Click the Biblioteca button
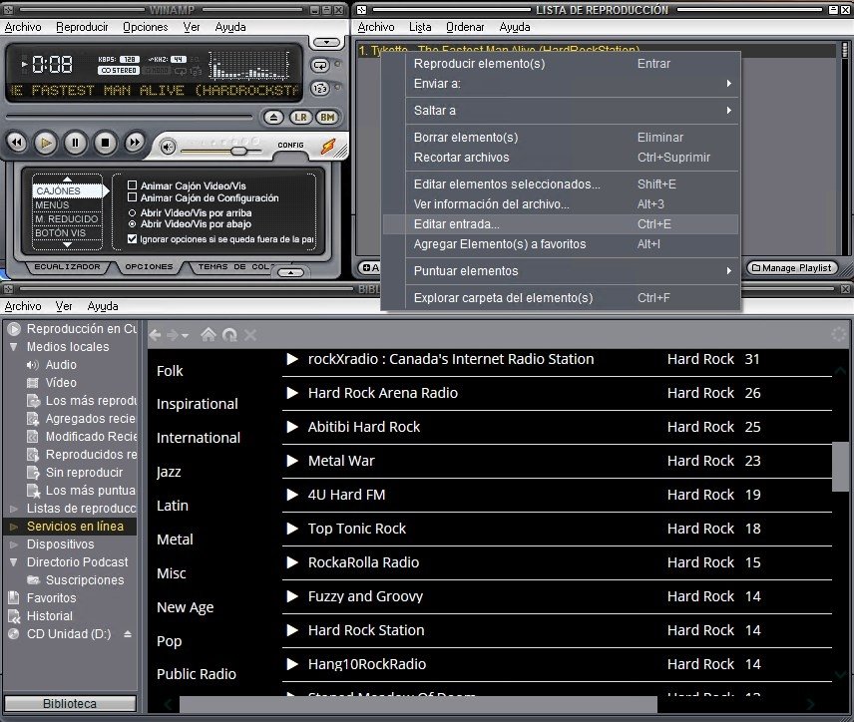Screen dimensions: 854x722 [70, 703]
